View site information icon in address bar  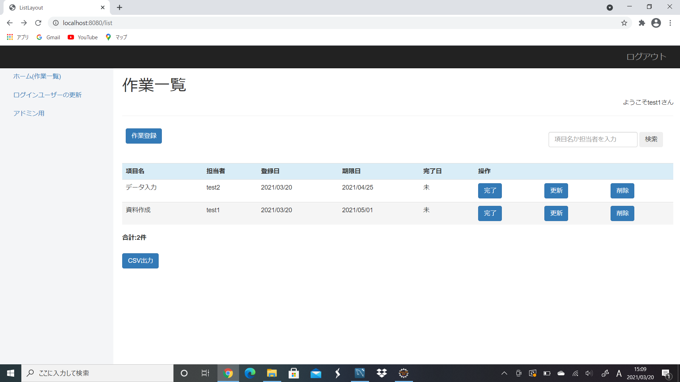56,23
